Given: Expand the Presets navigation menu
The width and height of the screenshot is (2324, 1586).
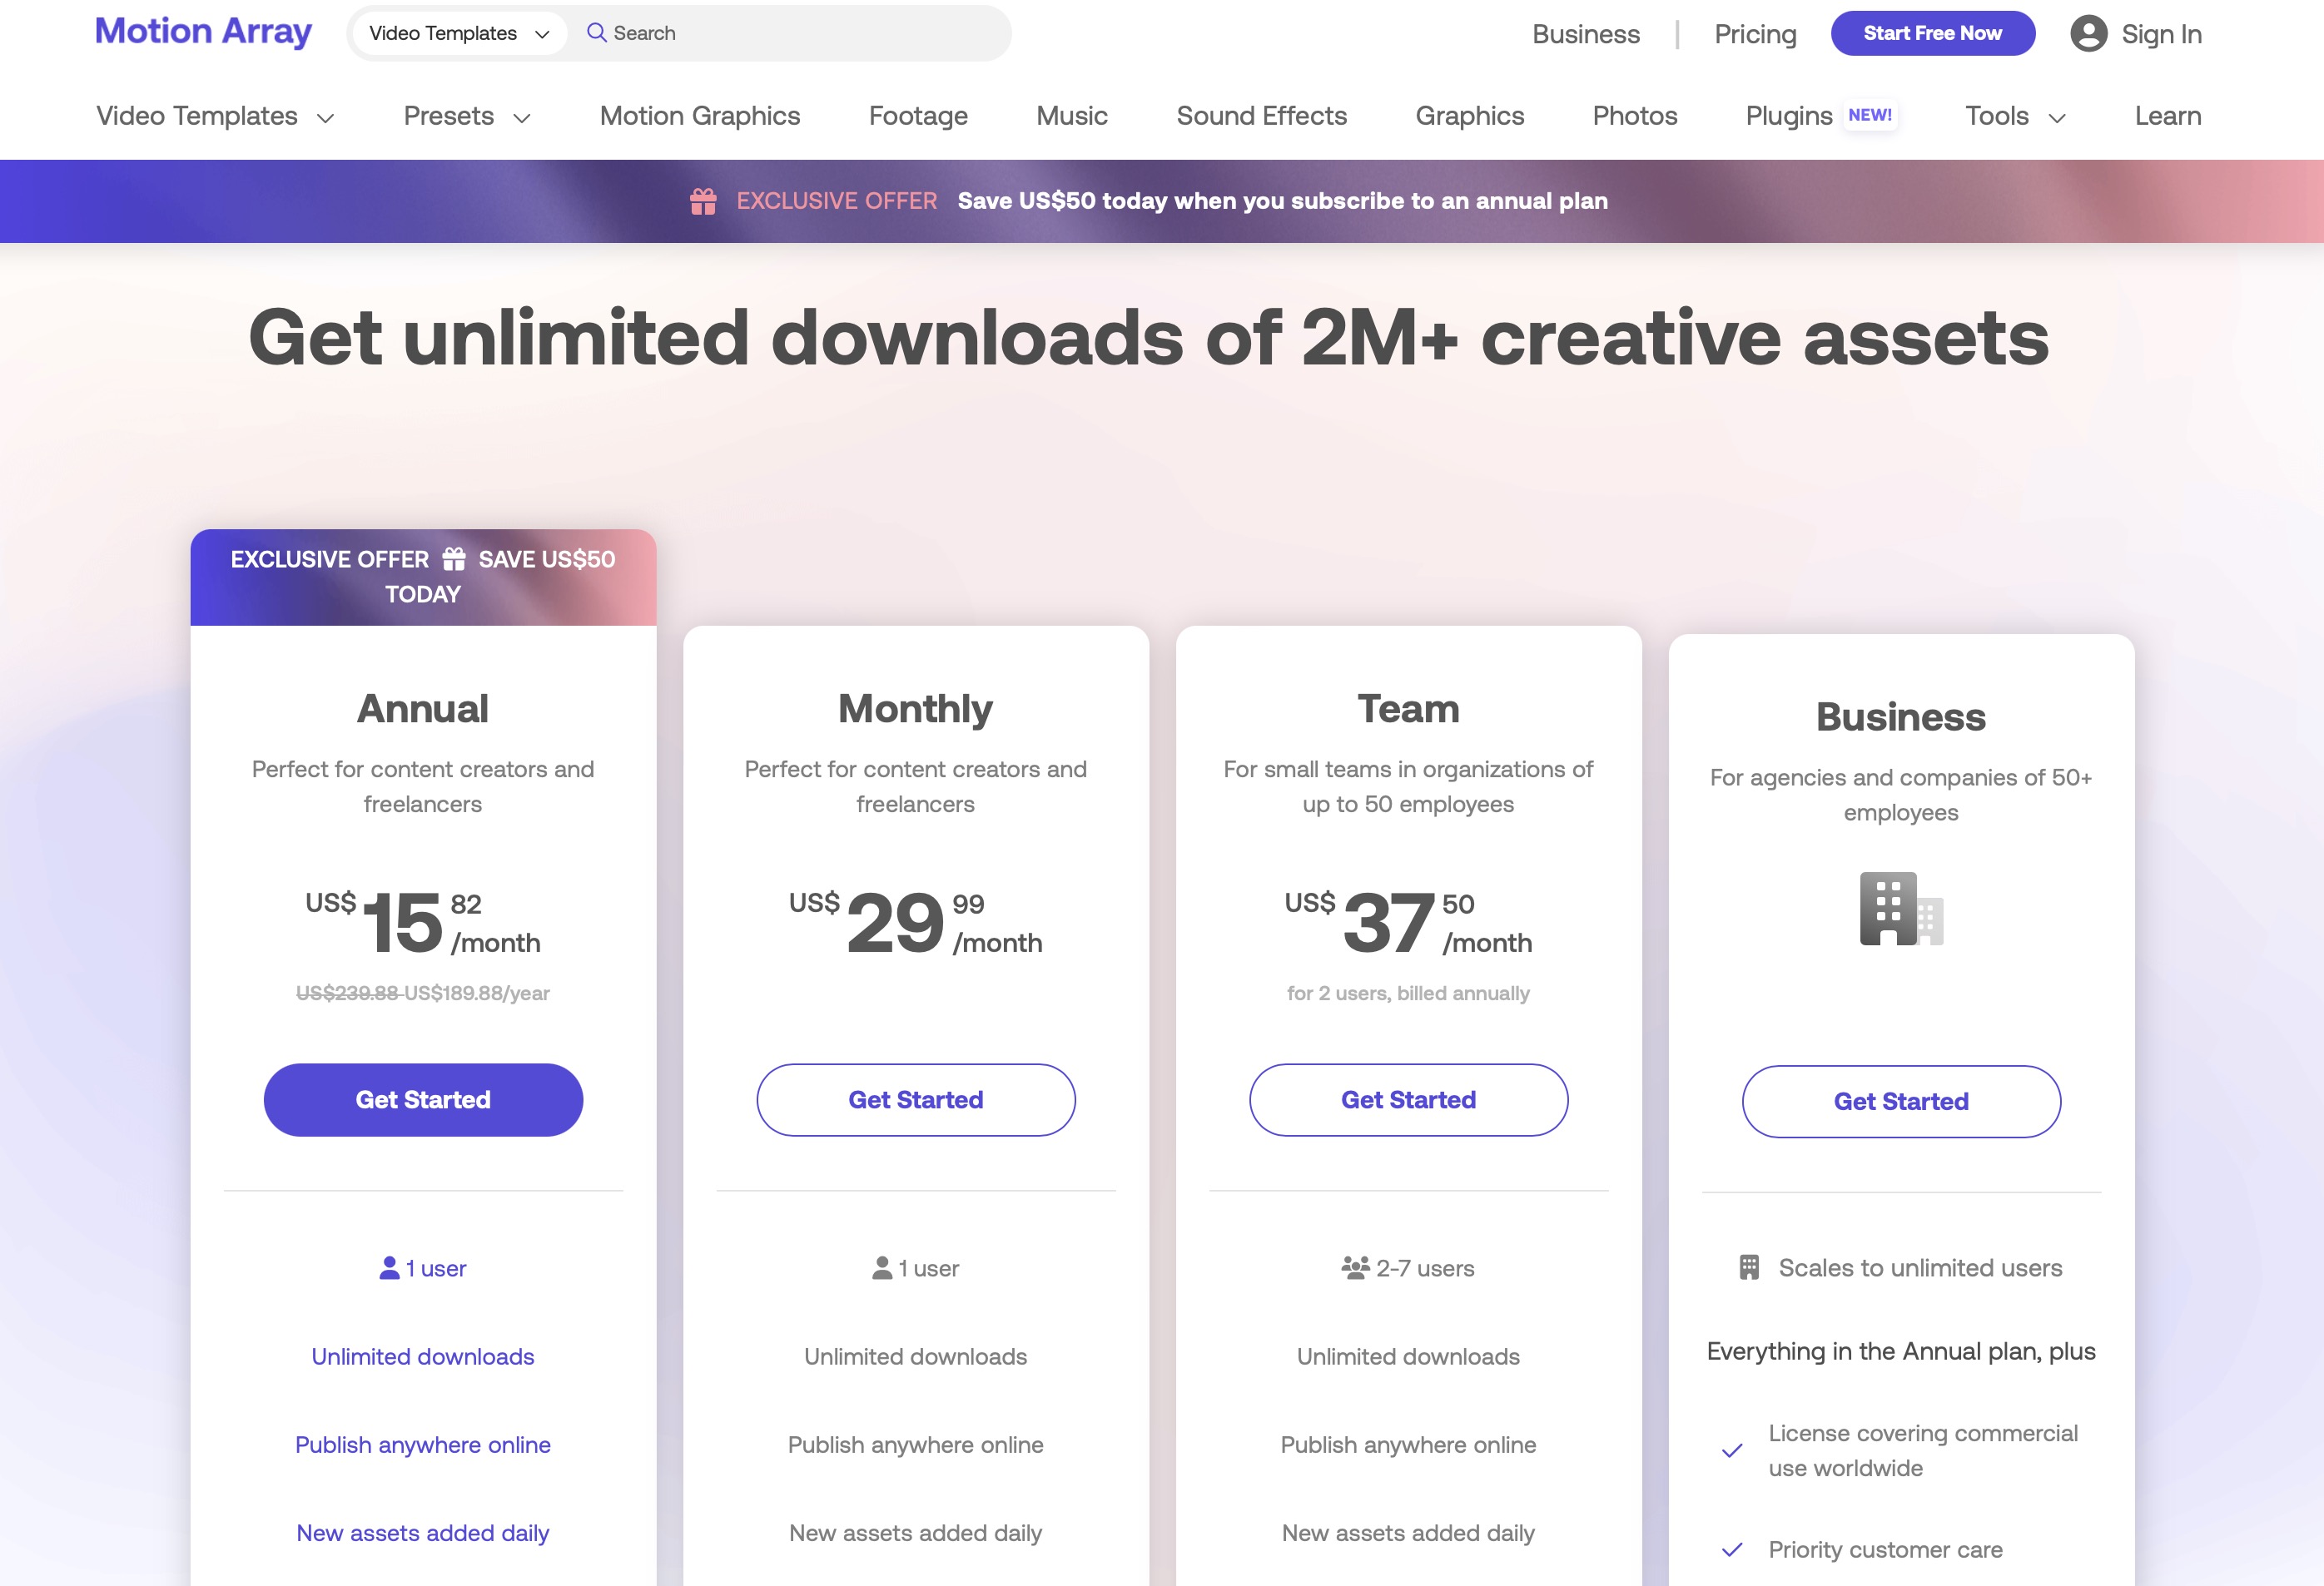Looking at the screenshot, I should pos(466,116).
